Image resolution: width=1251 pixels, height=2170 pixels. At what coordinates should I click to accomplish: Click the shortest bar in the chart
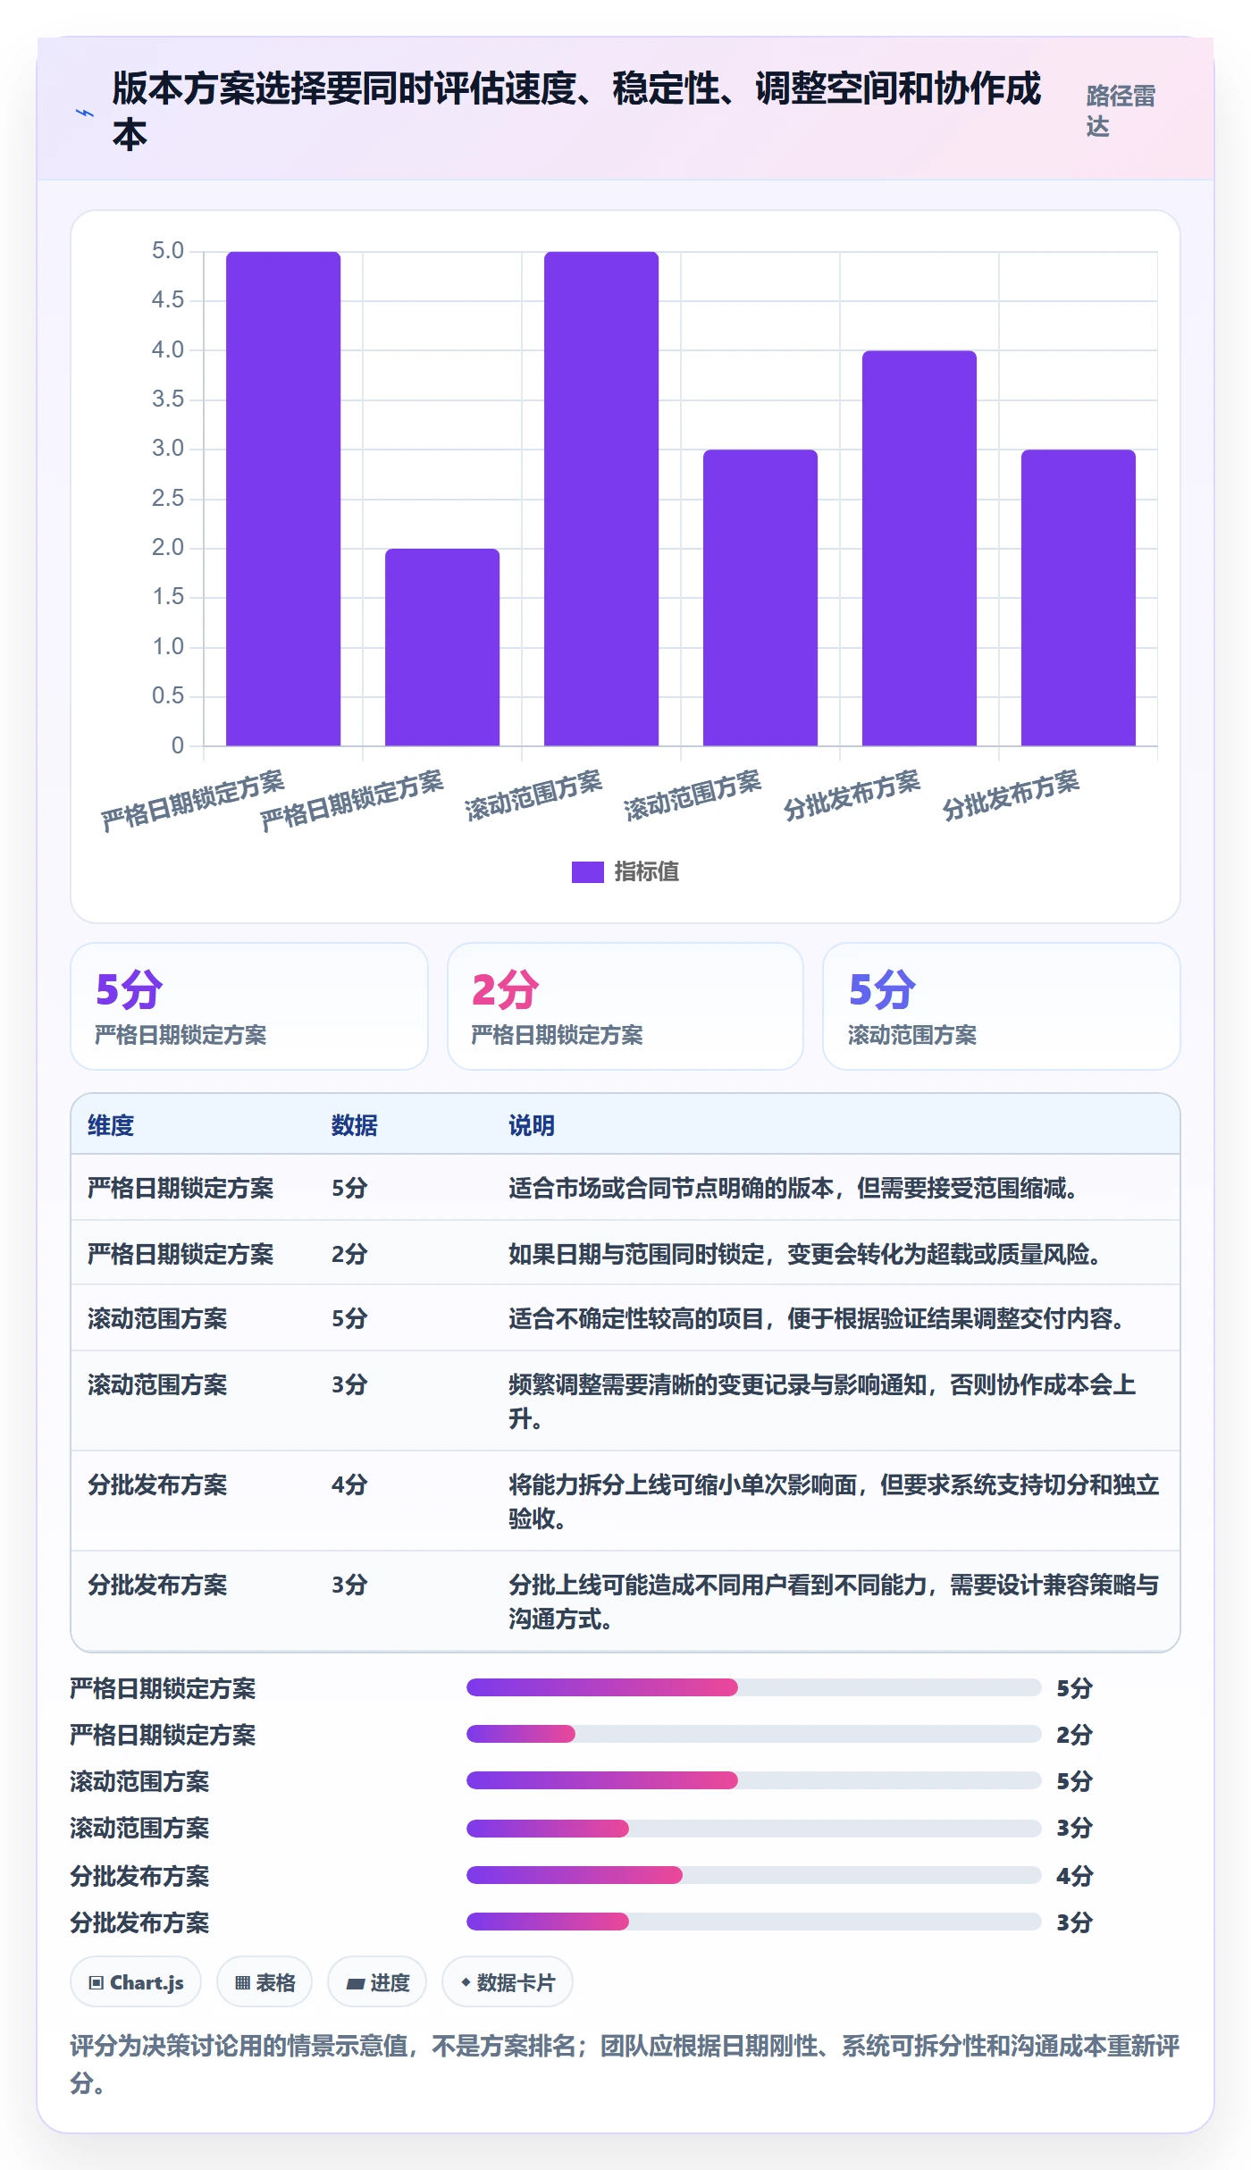tap(442, 647)
